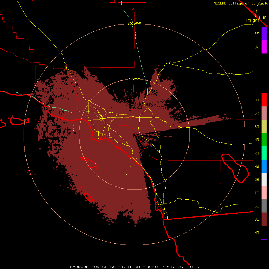The height and width of the screenshot is (269, 269).
Task: Click the GC legend label
Action: point(256,206)
